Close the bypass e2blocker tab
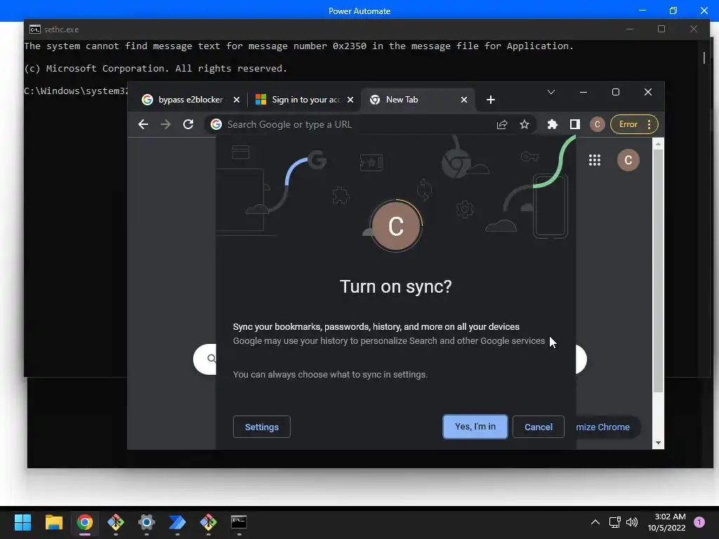Screen dimensions: 719x539 tap(237, 100)
